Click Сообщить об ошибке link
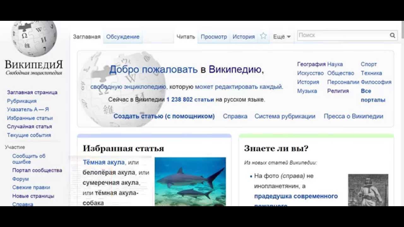 29,159
